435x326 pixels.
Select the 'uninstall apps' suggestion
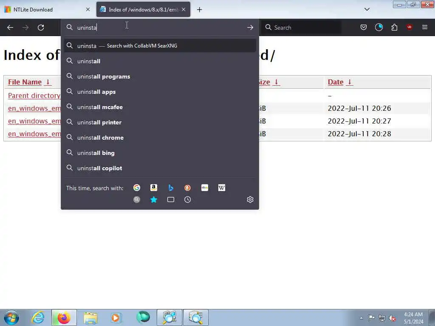(160, 92)
